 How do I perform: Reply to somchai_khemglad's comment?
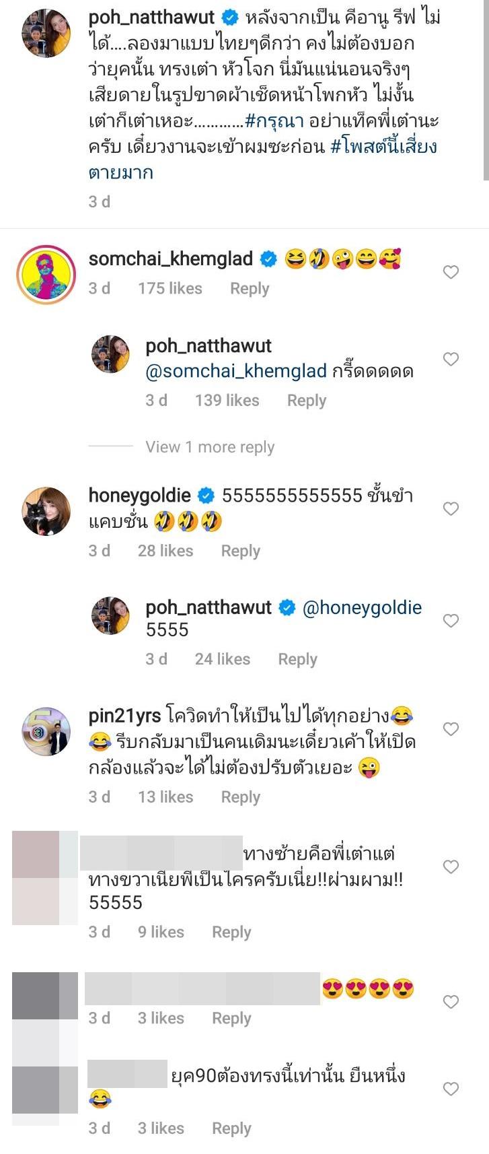click(250, 288)
